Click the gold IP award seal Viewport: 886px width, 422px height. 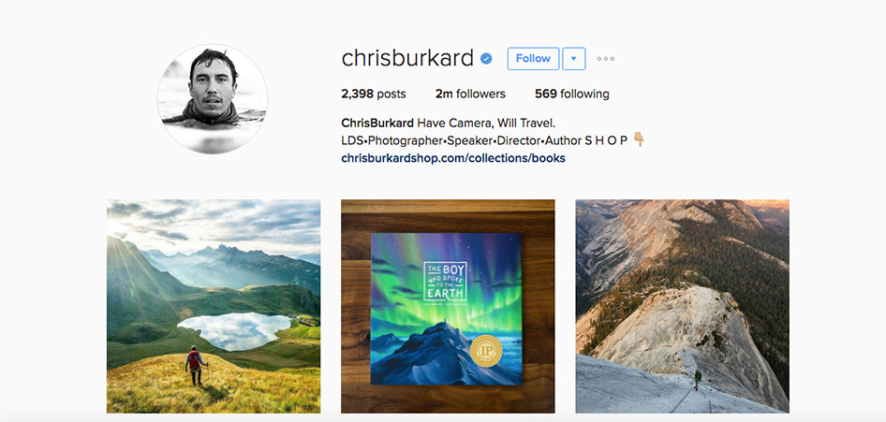485,351
